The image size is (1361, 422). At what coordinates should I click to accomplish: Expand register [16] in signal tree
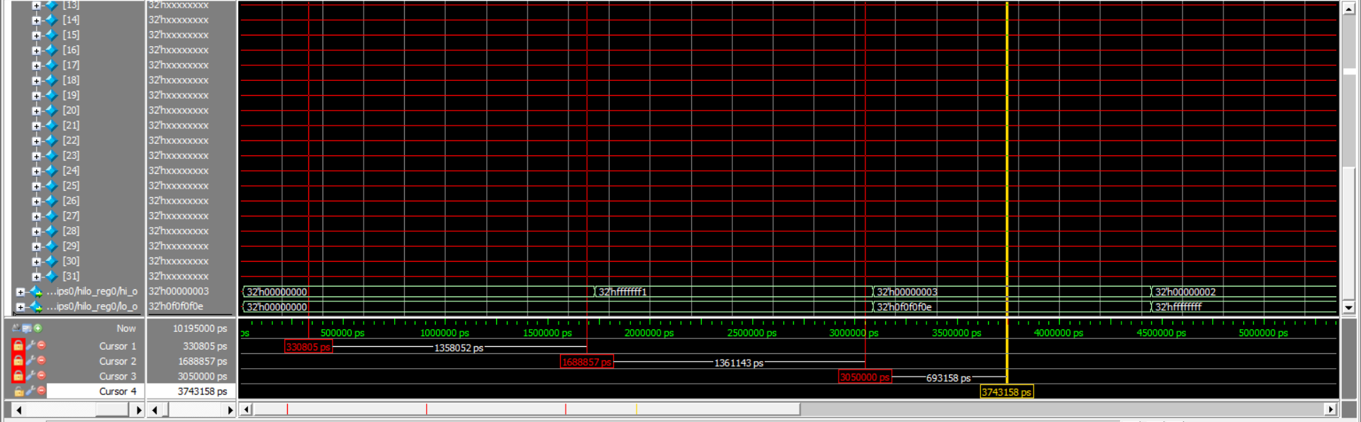click(x=36, y=50)
